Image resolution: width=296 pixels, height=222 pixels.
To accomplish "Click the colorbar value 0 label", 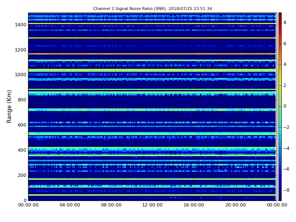I will [x=285, y=106].
